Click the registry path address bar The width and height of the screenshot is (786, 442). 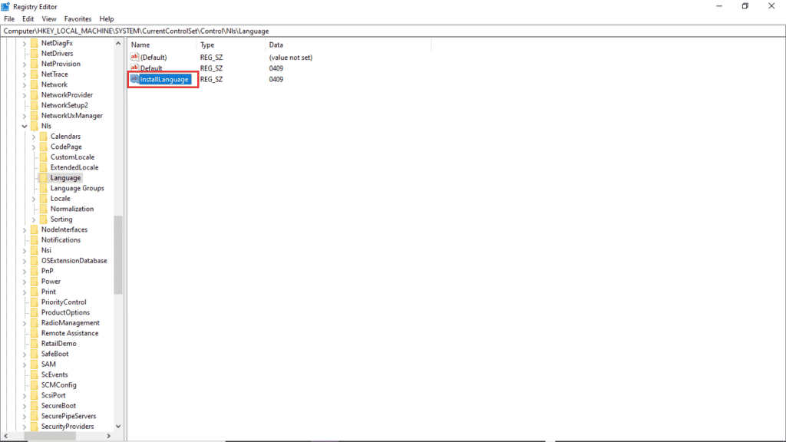(x=393, y=31)
